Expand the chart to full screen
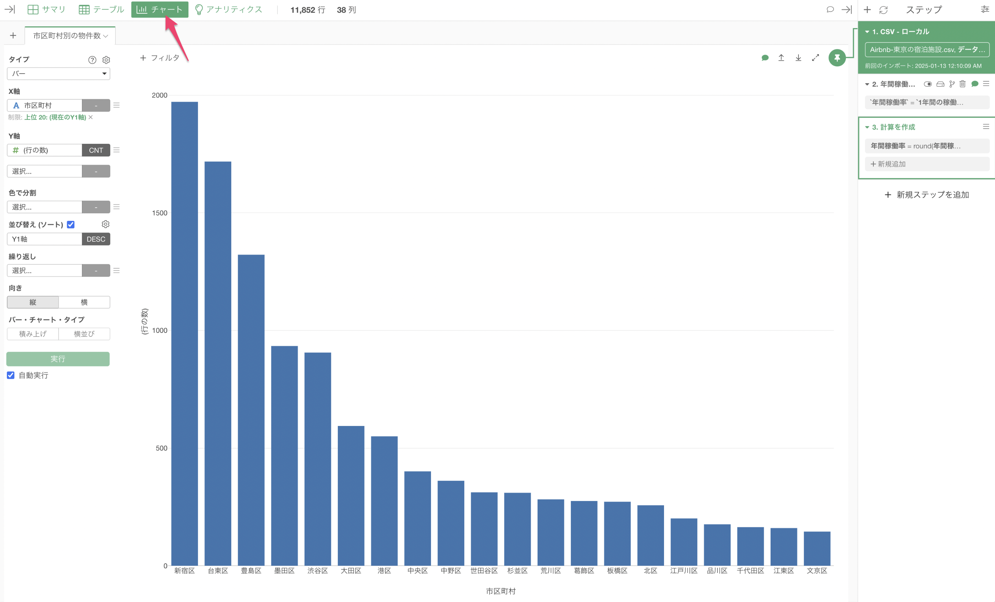Viewport: 995px width, 602px height. coord(815,58)
